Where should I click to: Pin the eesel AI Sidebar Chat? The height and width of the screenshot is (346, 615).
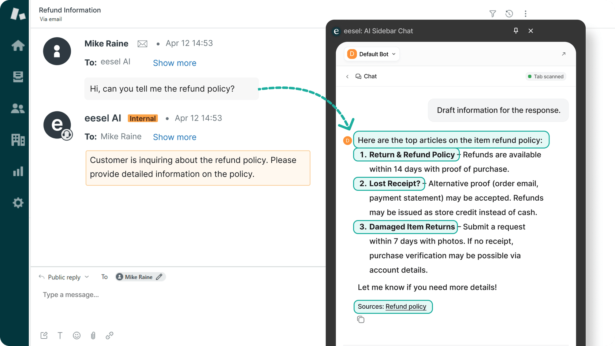[x=516, y=31]
